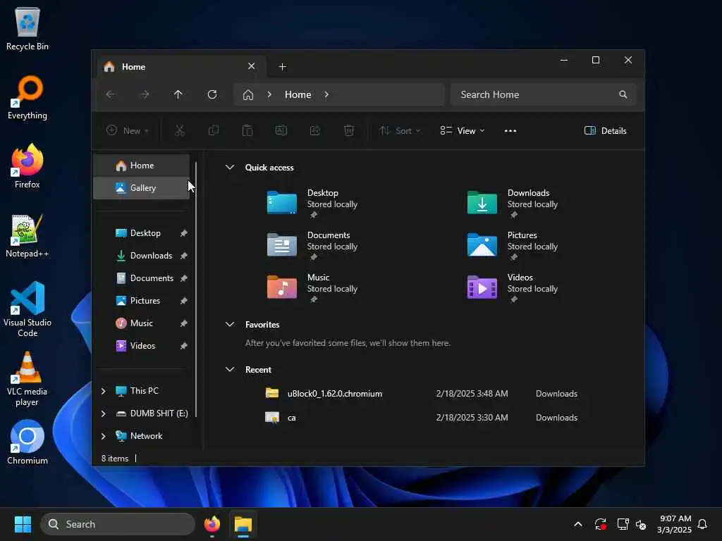Select Home in the navigation pane

coord(141,166)
